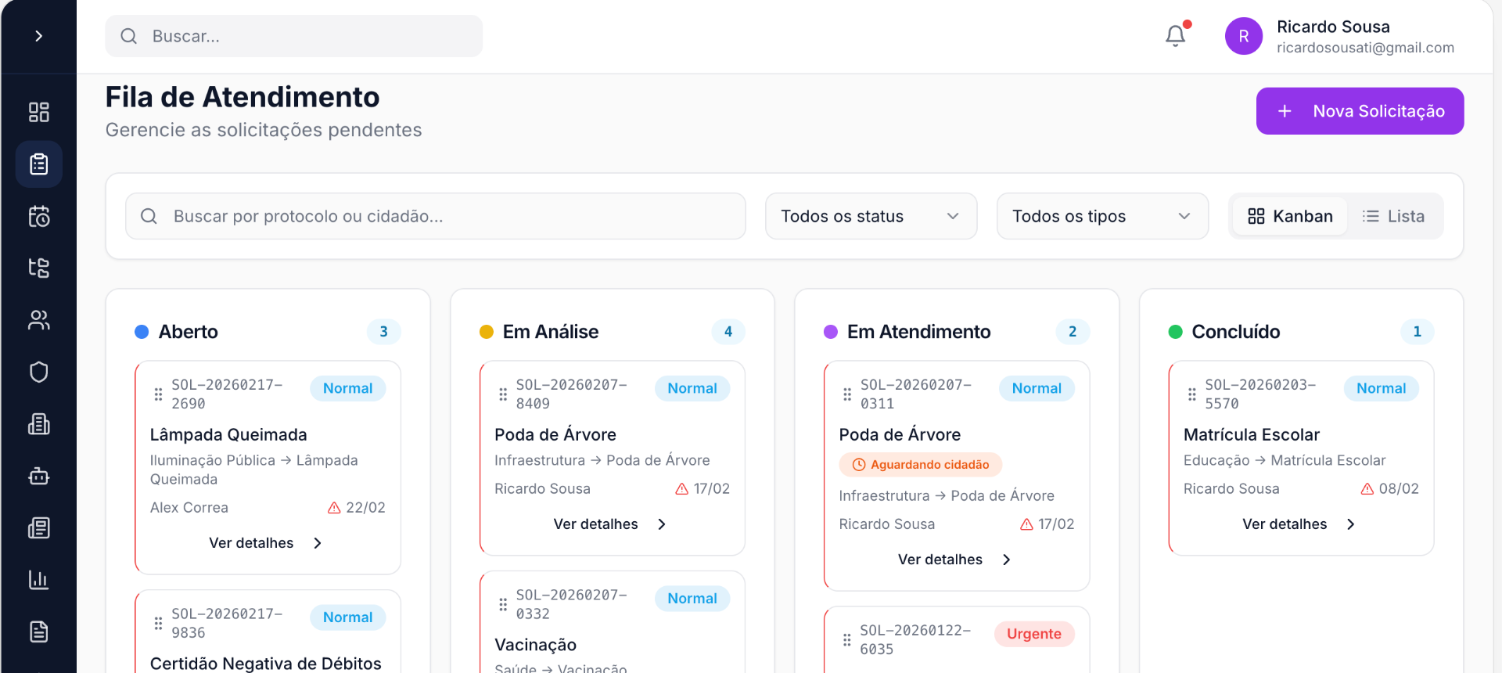The height and width of the screenshot is (673, 1502).
Task: Click the Em Atendimento column header
Action: [918, 332]
